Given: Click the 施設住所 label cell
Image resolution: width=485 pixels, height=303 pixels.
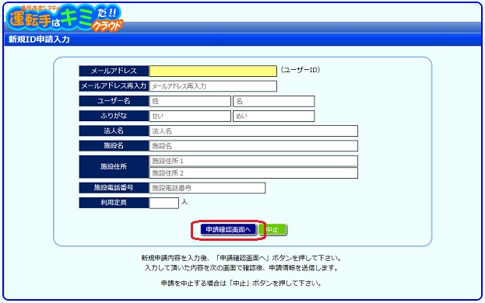Looking at the screenshot, I should pyautogui.click(x=114, y=167).
